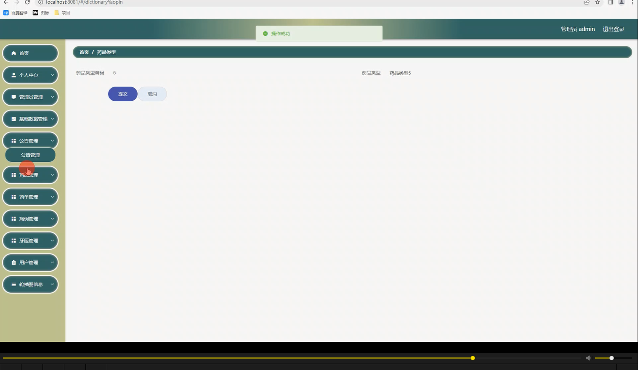Expand the 个人中心 chevron
This screenshot has height=370, width=638.
(x=52, y=75)
